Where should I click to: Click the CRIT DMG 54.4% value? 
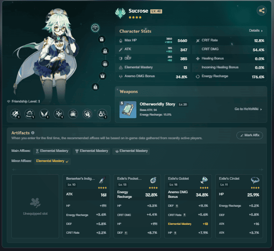(x=258, y=50)
